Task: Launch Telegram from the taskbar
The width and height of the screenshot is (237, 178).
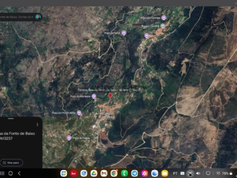Action: point(134,173)
